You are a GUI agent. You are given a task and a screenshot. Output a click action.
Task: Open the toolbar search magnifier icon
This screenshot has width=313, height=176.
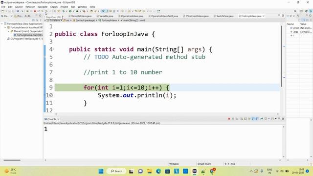pyautogui.click(x=295, y=11)
